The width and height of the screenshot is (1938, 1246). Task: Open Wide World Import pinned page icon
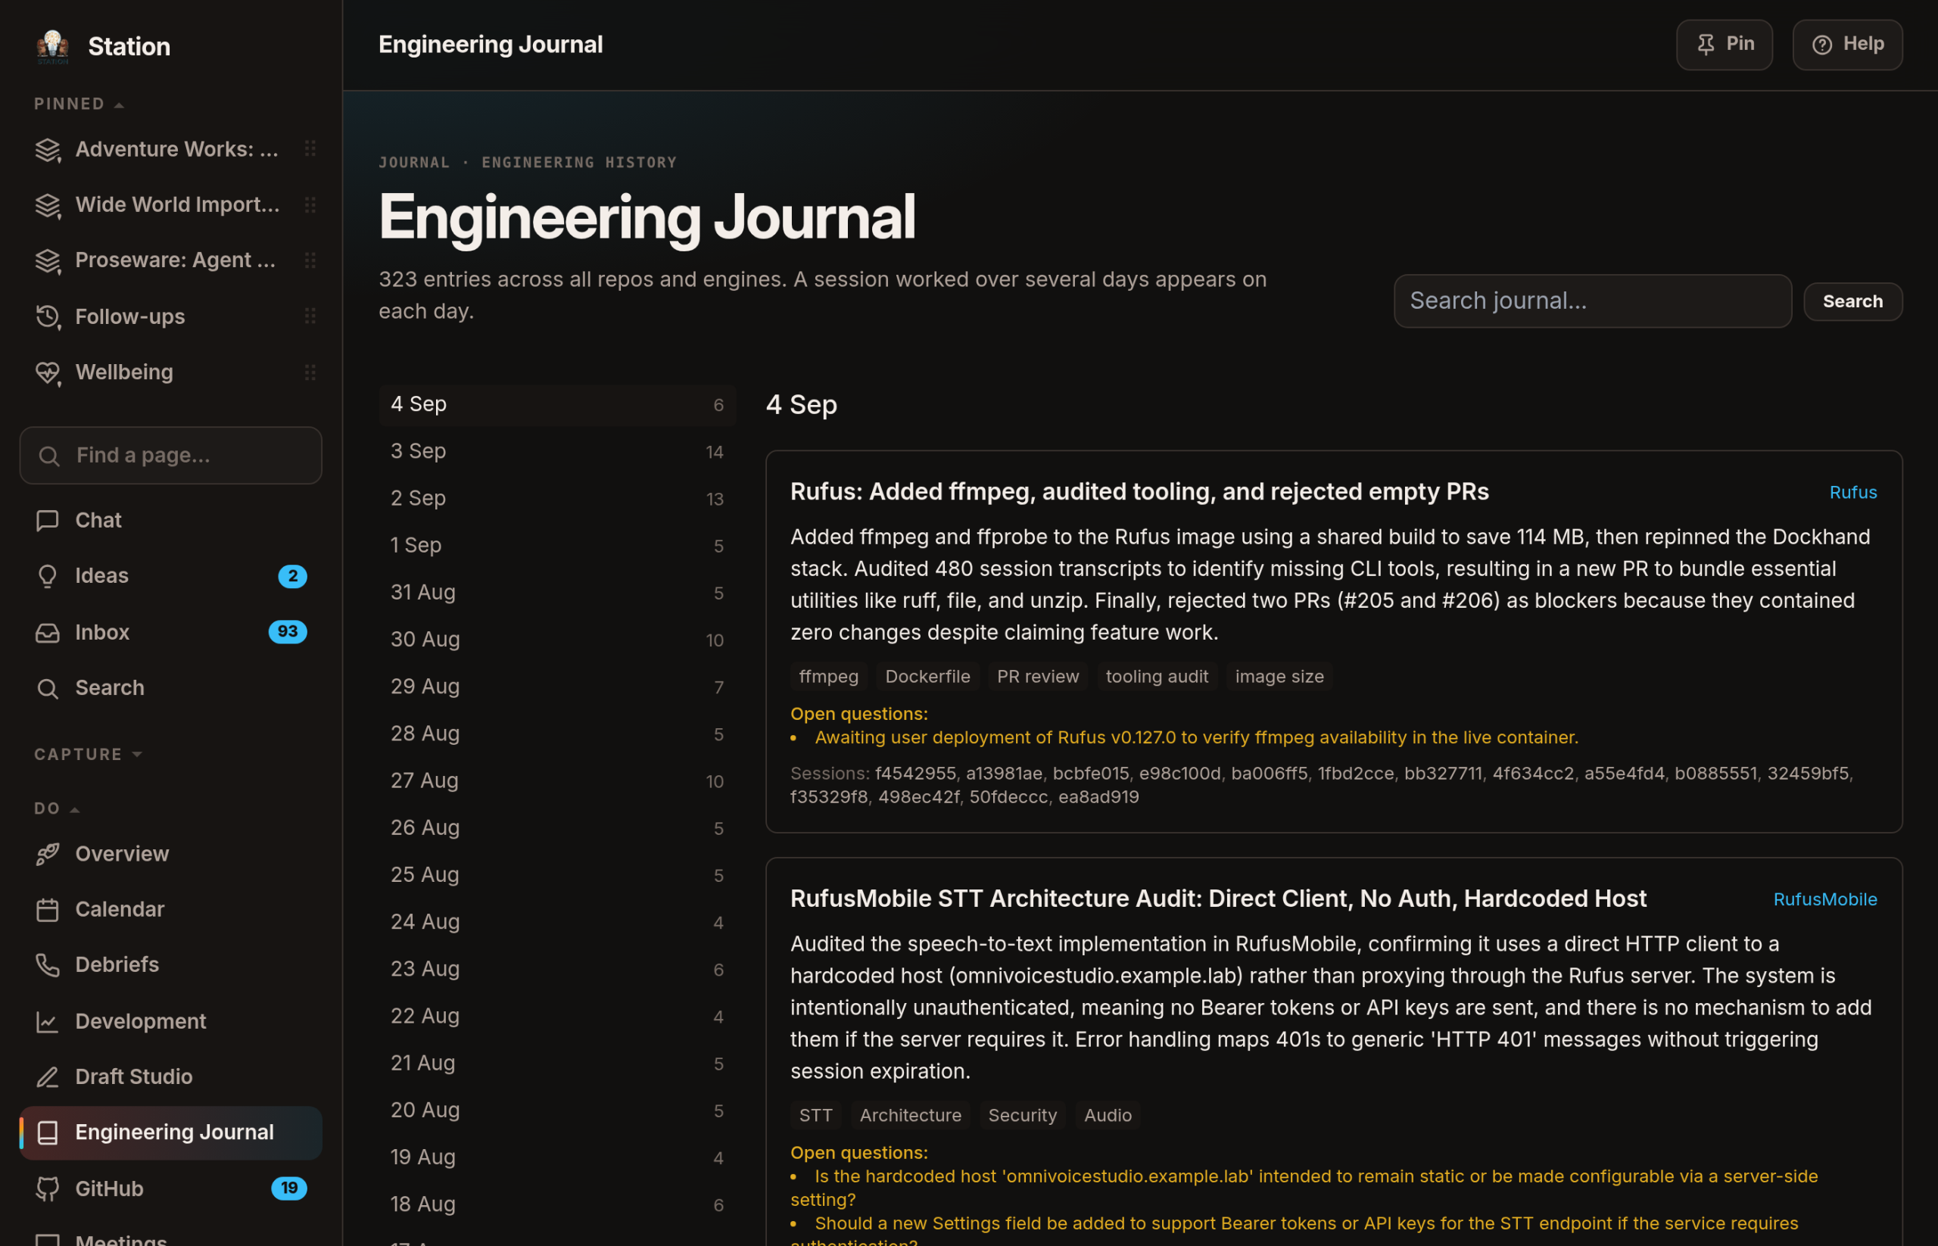[48, 205]
